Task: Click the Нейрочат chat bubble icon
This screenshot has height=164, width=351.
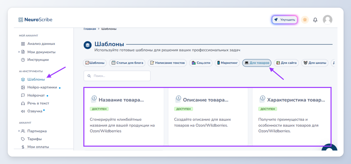Action: (23, 95)
